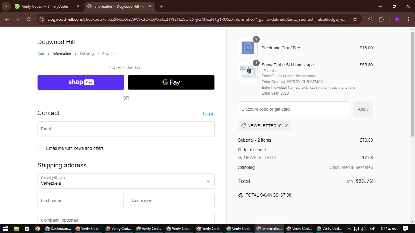Open the Country/Region dropdown
This screenshot has width=415, height=233.
(x=126, y=181)
